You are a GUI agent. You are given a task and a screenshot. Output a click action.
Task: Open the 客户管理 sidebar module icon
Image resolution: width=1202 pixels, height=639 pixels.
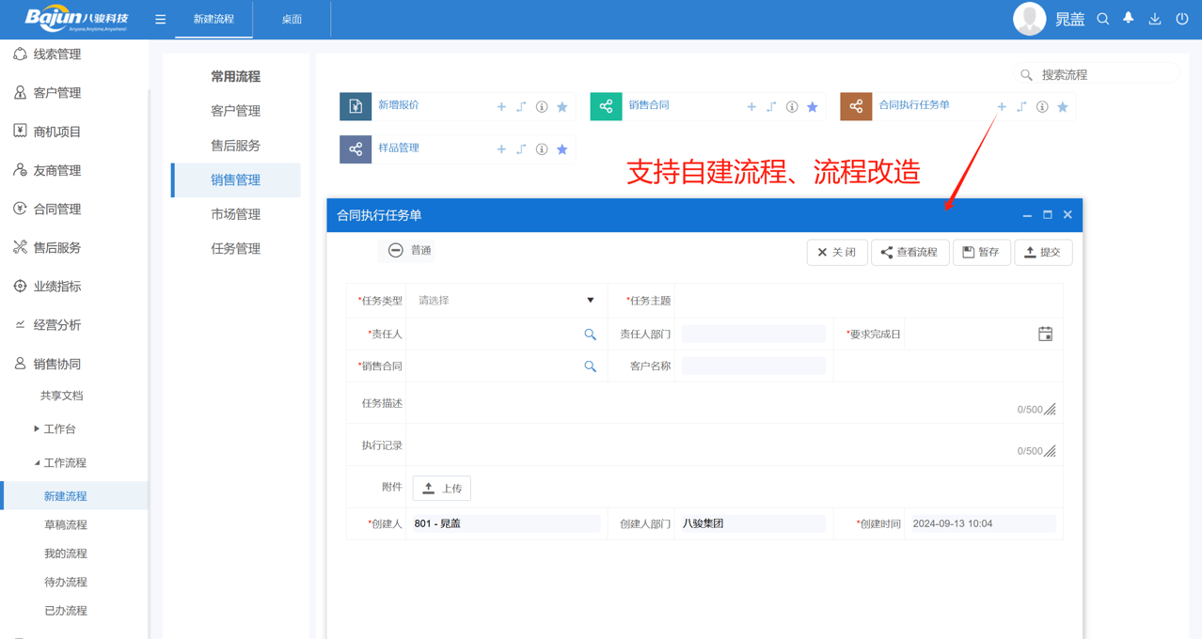[x=21, y=92]
